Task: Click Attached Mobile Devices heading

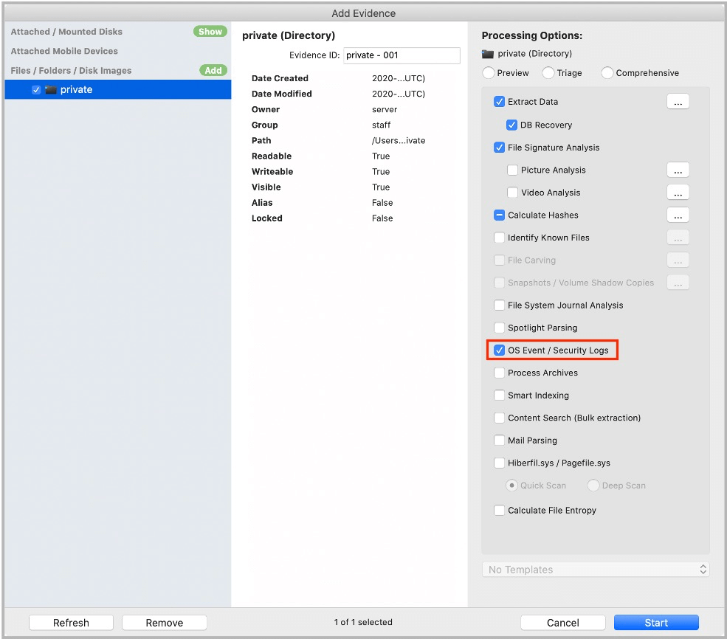Action: click(64, 51)
